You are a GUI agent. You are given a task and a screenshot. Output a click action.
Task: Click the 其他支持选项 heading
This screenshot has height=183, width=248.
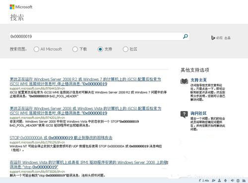pyautogui.click(x=195, y=70)
